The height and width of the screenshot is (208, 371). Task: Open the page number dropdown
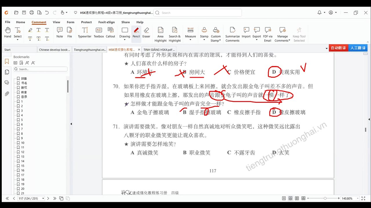[x=43, y=198]
